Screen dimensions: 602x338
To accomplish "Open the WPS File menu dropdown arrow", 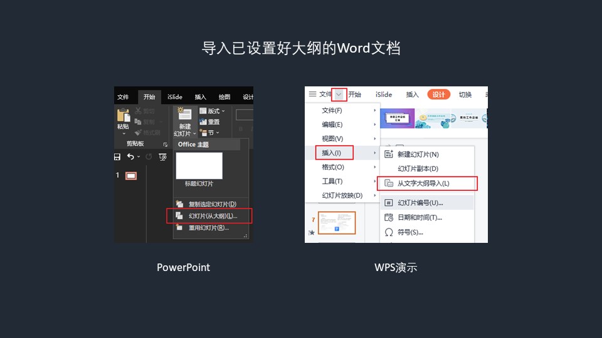I will 339,95.
